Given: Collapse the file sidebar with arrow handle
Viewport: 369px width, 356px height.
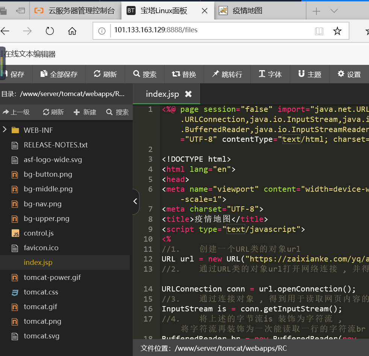Looking at the screenshot, I should 135,201.
